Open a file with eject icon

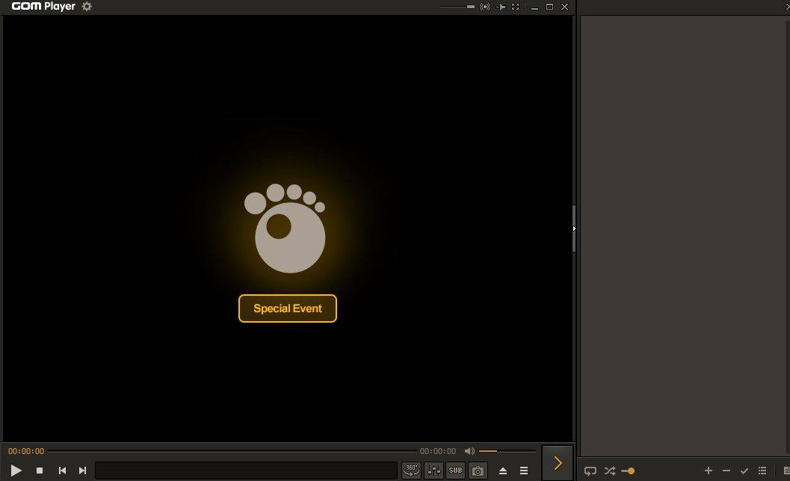[503, 471]
